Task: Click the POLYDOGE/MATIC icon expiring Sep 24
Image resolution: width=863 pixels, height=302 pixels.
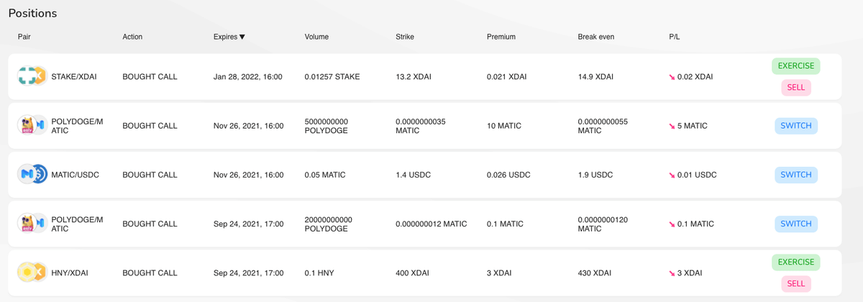Action: (x=32, y=224)
